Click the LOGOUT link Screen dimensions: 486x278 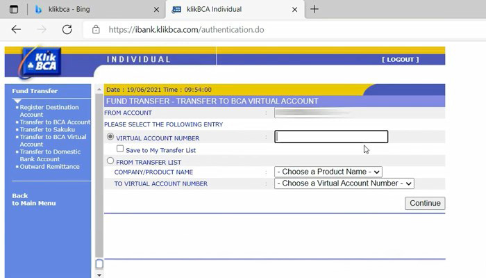400,59
